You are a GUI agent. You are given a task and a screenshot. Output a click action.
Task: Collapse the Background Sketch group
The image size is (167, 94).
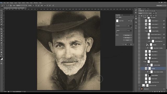pyautogui.click(x=144, y=62)
